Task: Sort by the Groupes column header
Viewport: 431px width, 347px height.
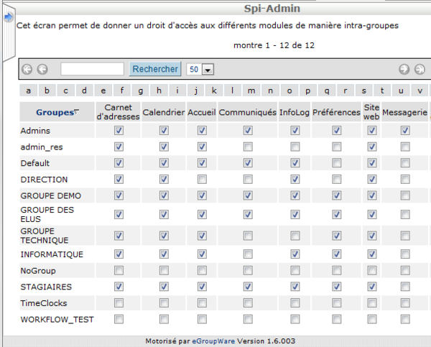Action: (55, 112)
